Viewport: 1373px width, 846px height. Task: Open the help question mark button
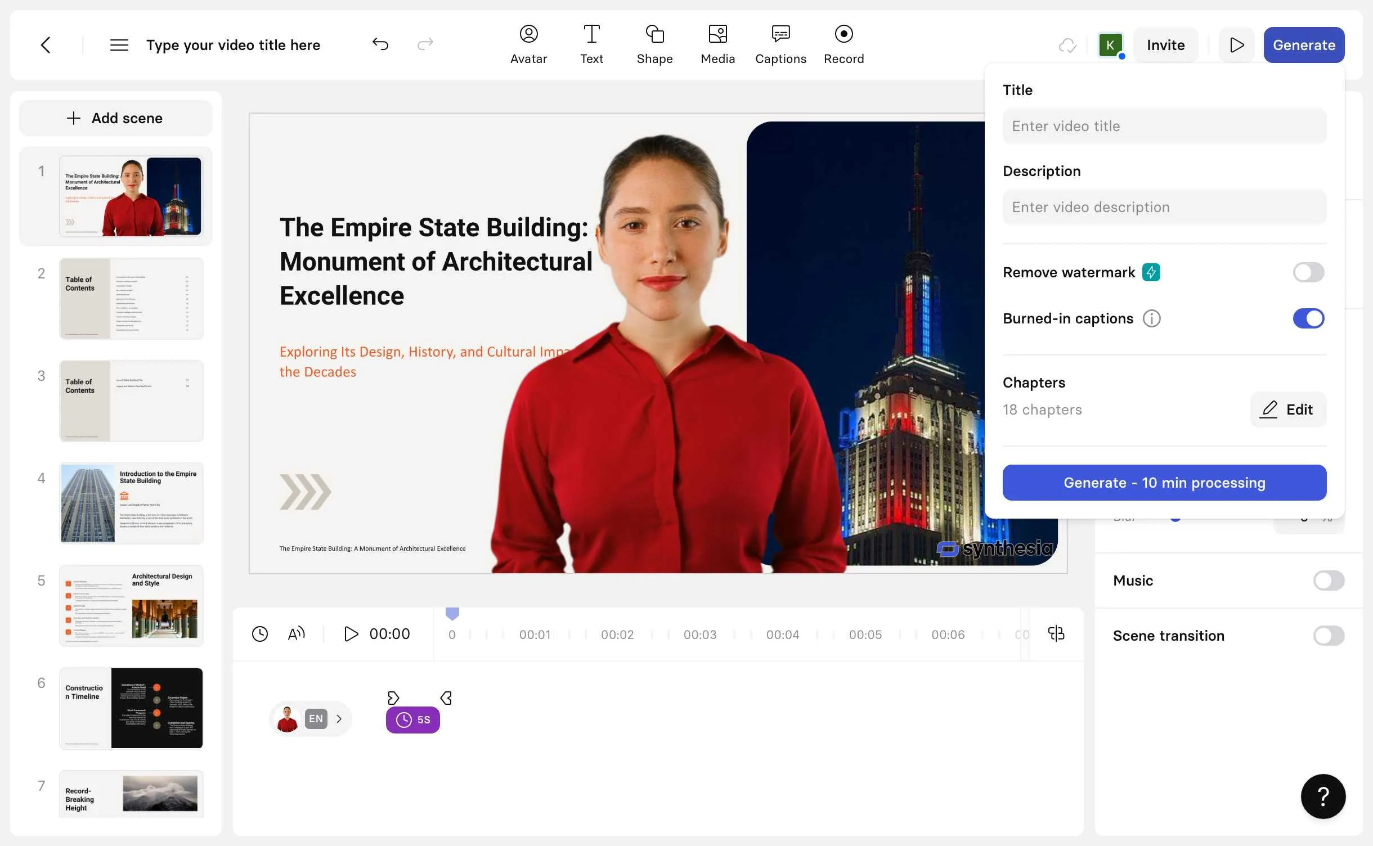[1323, 796]
